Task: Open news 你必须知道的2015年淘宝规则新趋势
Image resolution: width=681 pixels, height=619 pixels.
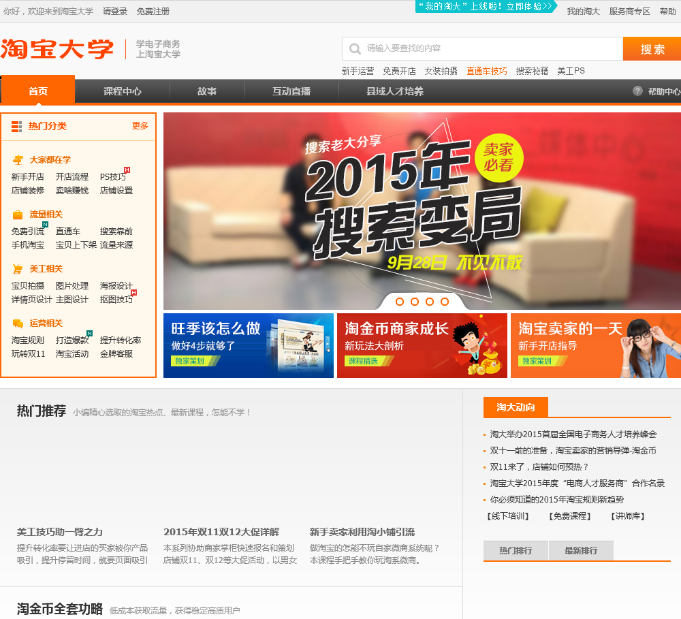Action: pos(557,500)
